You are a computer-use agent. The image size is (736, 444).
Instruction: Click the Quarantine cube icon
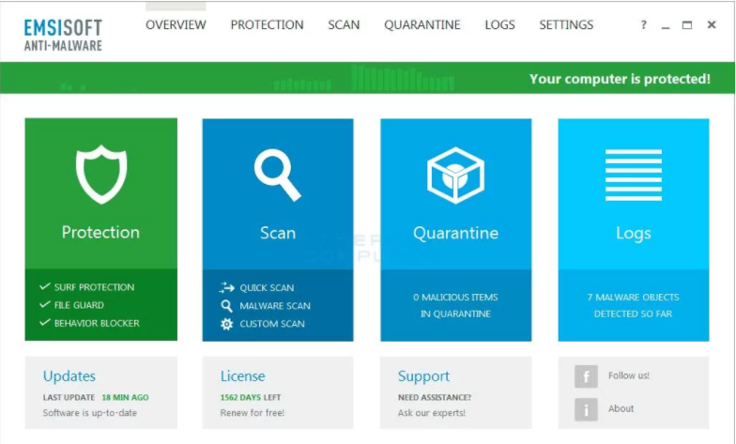point(455,175)
